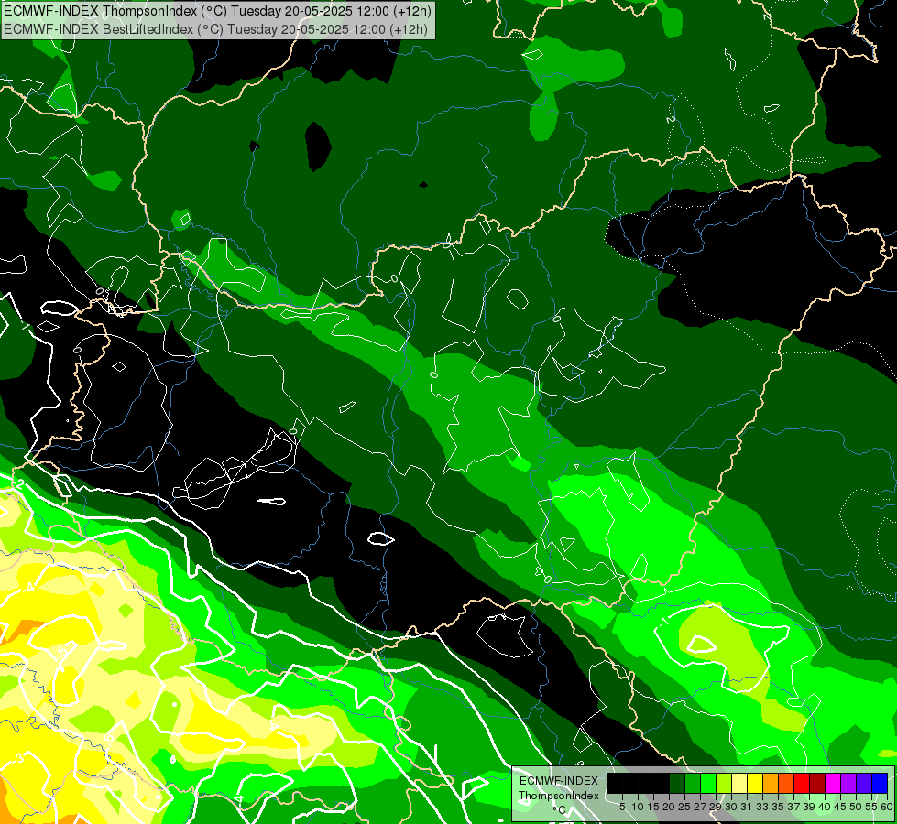Screen dimensions: 897x824
Task: Click the '39' tick label on the legend
Action: 809,807
